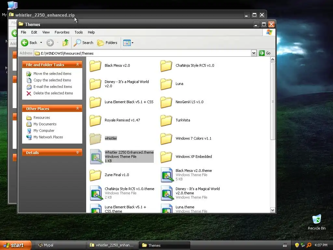Image resolution: width=333 pixels, height=250 pixels.
Task: Select the Black Mesa v2.0 folder icon
Action: click(x=95, y=66)
